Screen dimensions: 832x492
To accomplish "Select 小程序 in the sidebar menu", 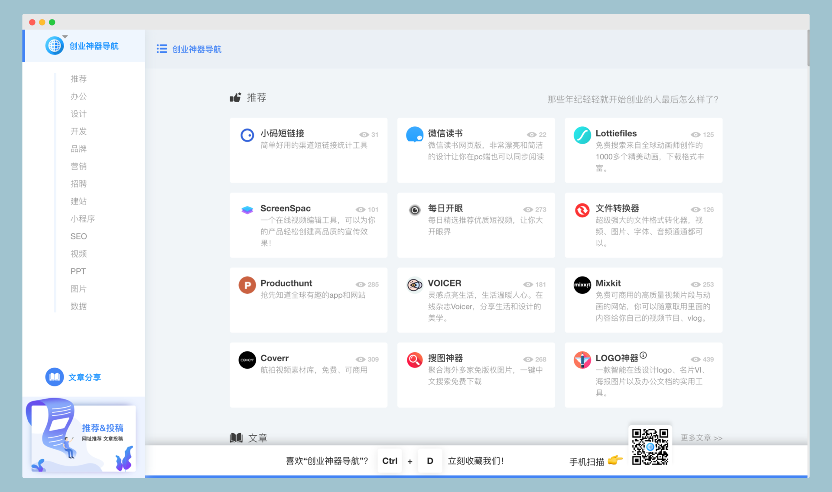I will point(82,219).
